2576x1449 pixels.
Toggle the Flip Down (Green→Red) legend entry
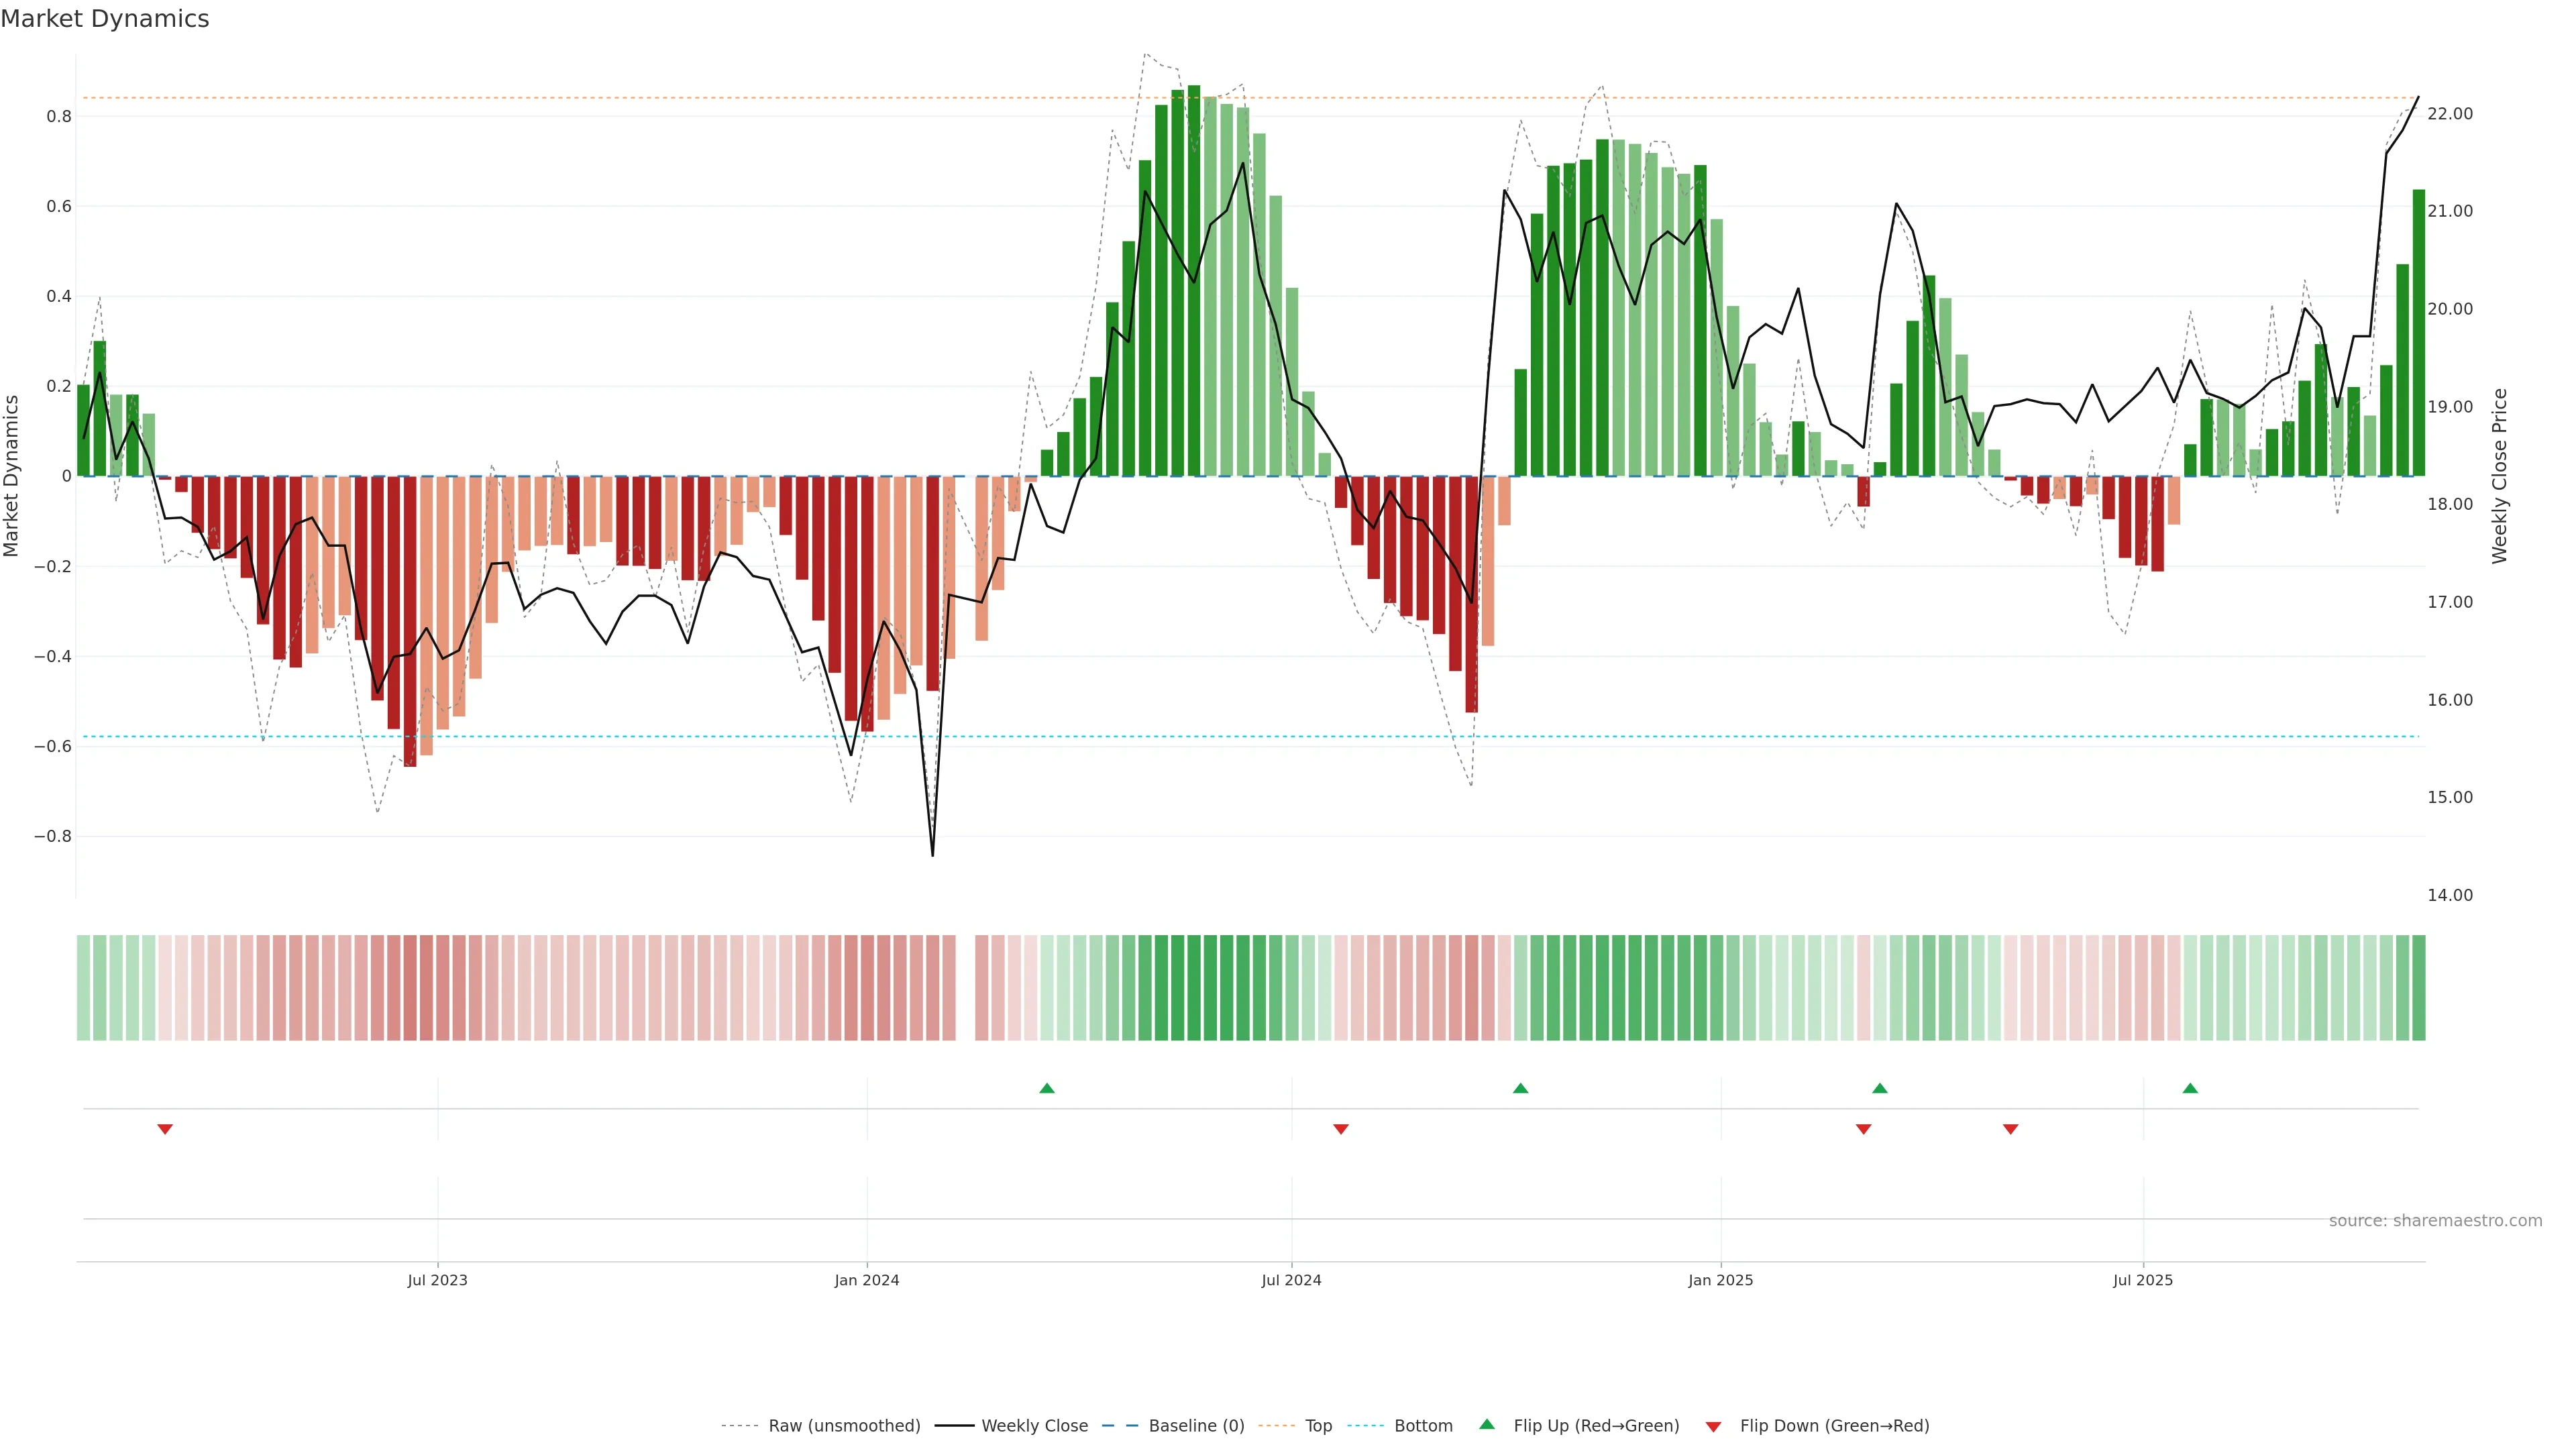[1834, 1426]
